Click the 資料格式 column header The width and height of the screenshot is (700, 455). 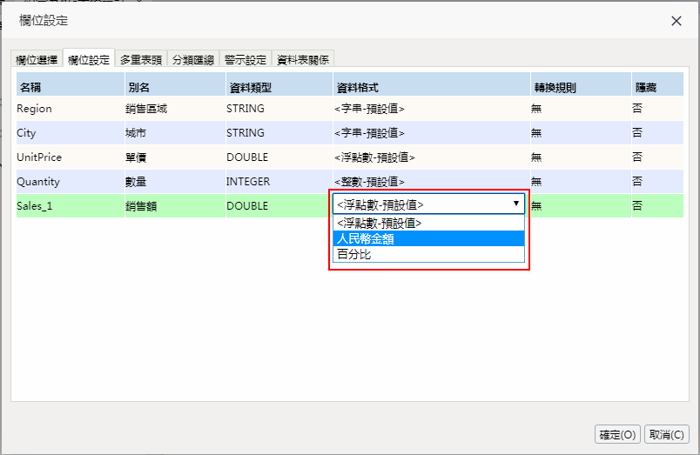[x=357, y=88]
